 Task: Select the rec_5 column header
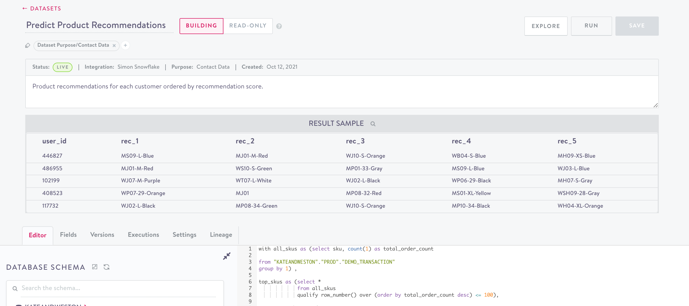click(567, 141)
